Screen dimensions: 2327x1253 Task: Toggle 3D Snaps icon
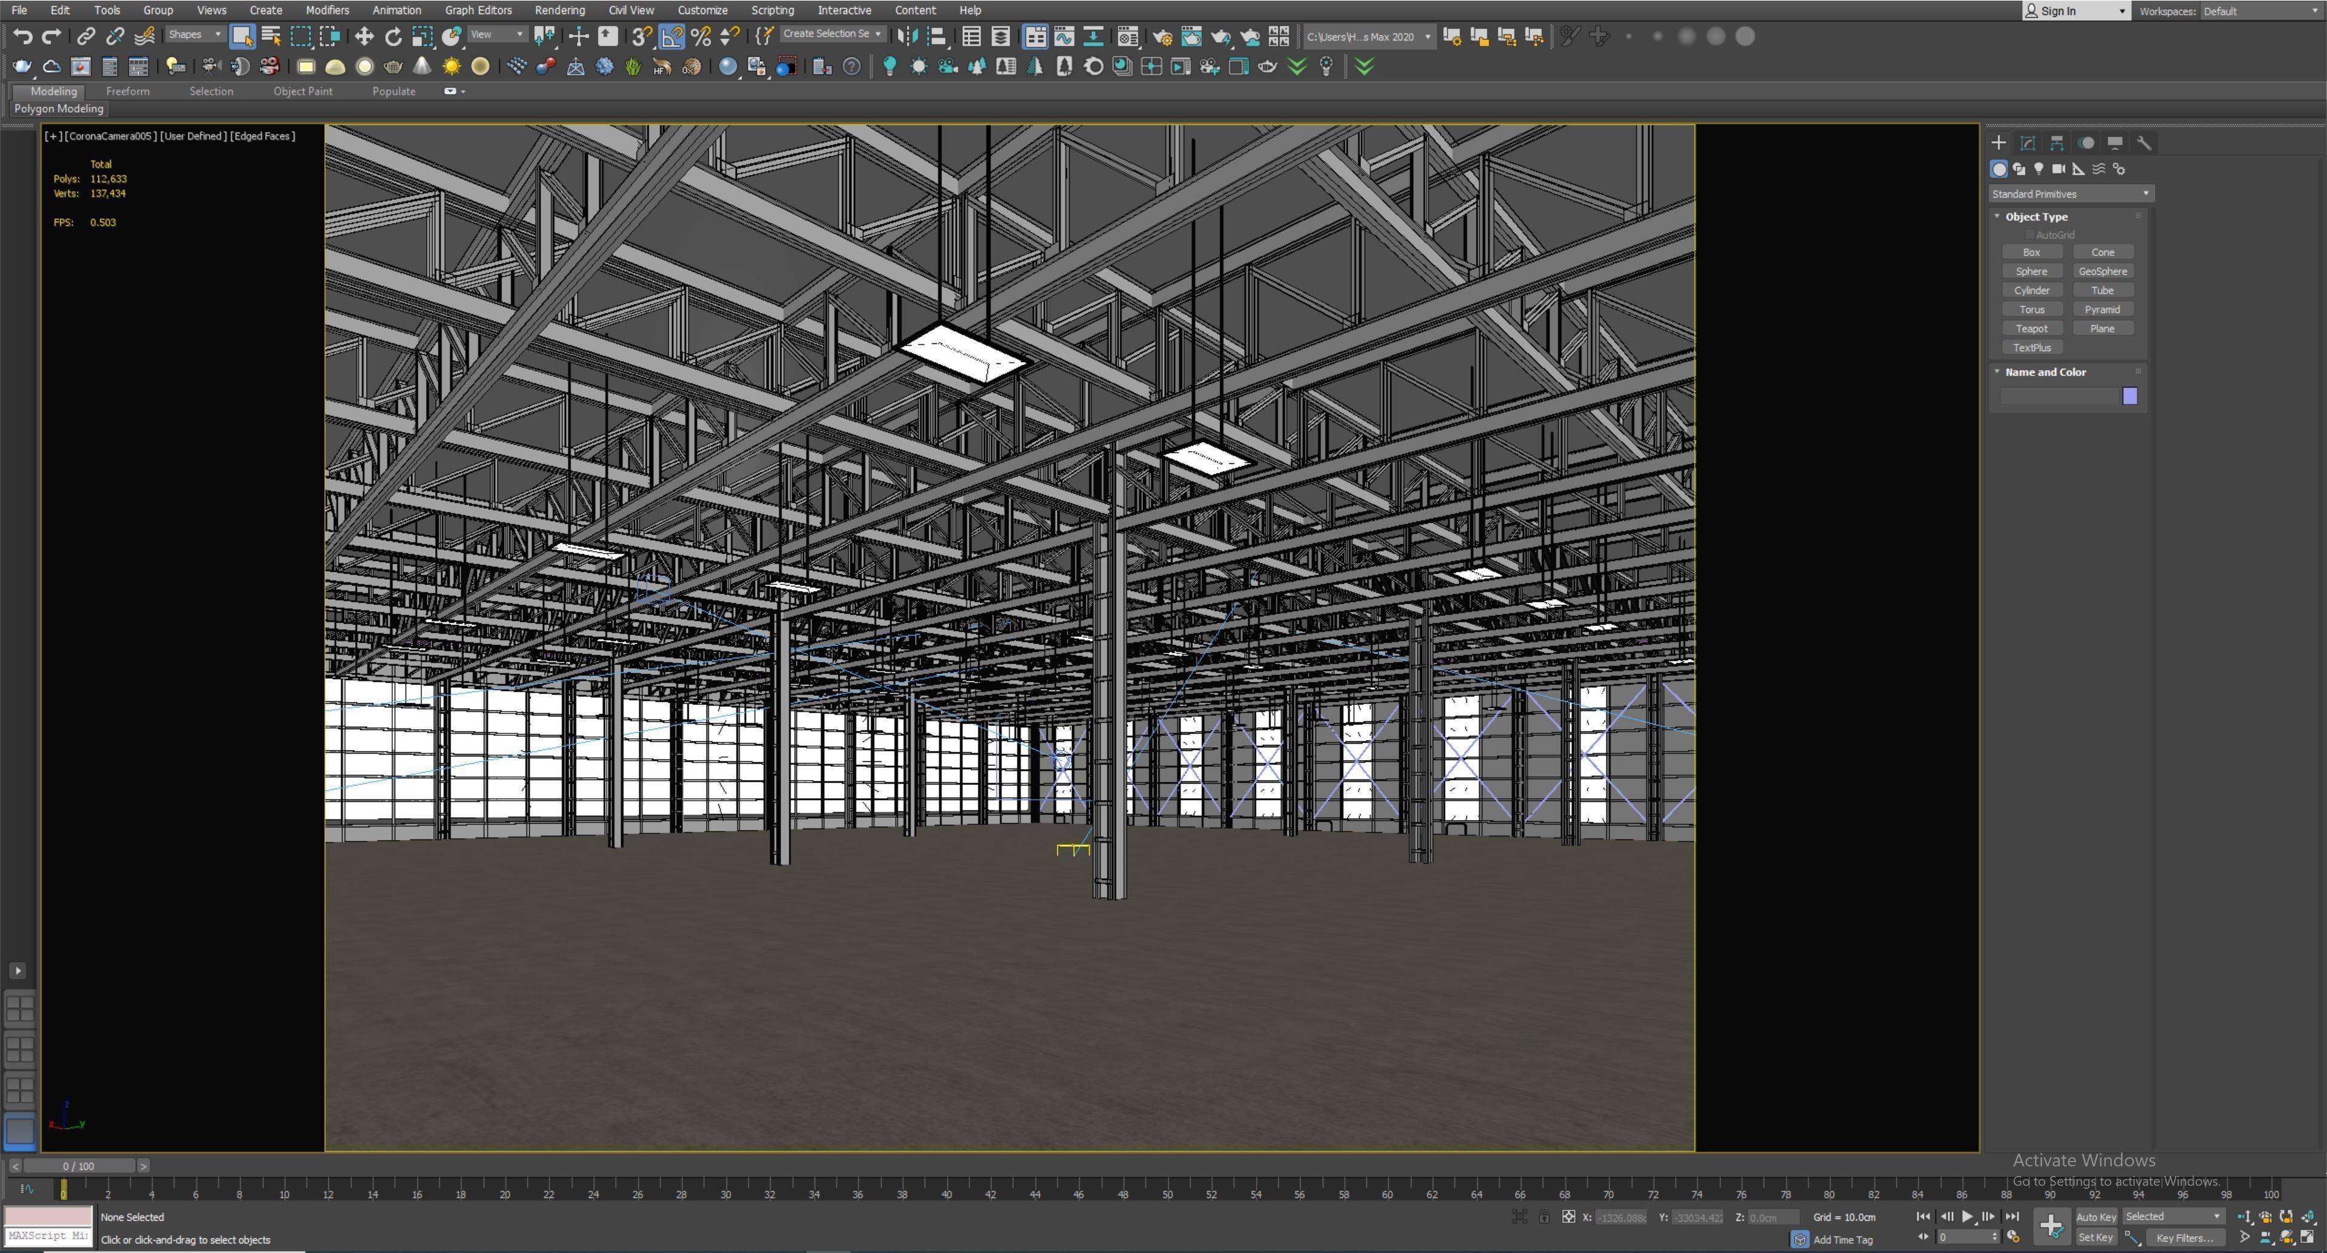[x=642, y=36]
